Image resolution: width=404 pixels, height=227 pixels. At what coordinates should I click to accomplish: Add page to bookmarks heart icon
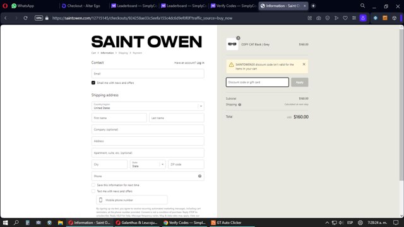click(x=345, y=18)
